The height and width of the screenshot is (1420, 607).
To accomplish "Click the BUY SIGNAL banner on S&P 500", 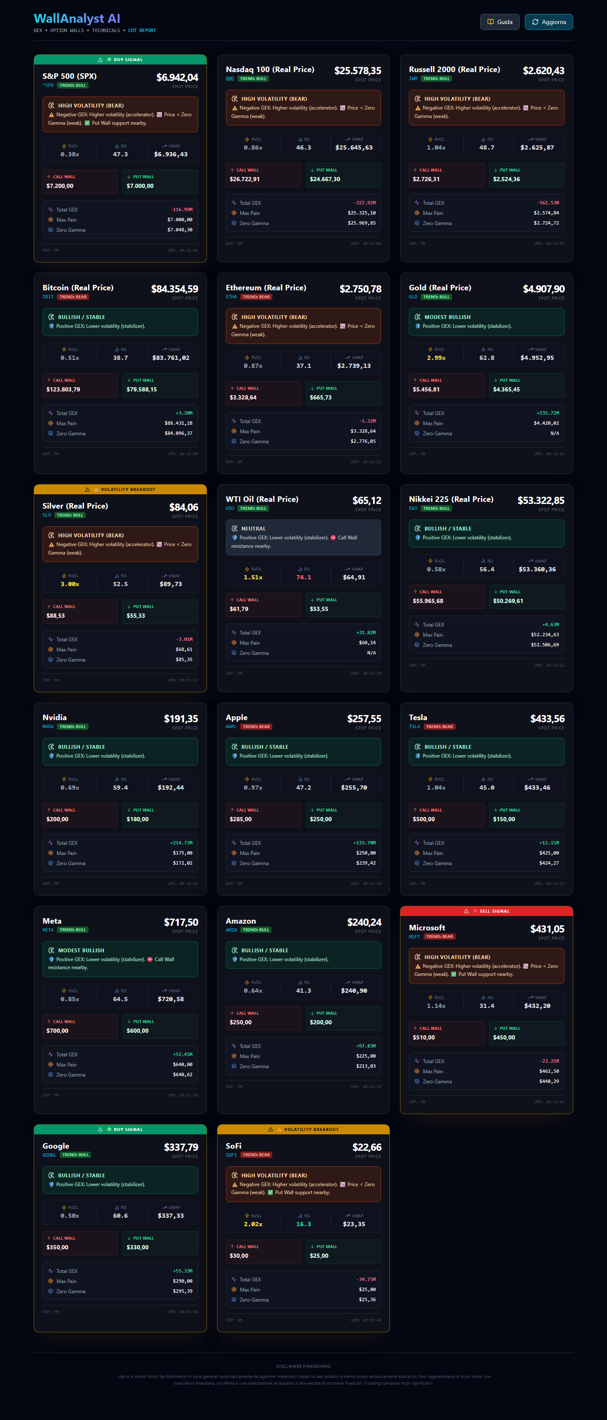I will (x=120, y=59).
